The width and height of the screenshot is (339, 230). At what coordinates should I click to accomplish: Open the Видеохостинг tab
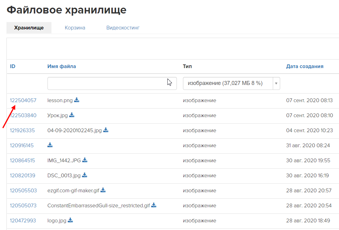coord(123,28)
